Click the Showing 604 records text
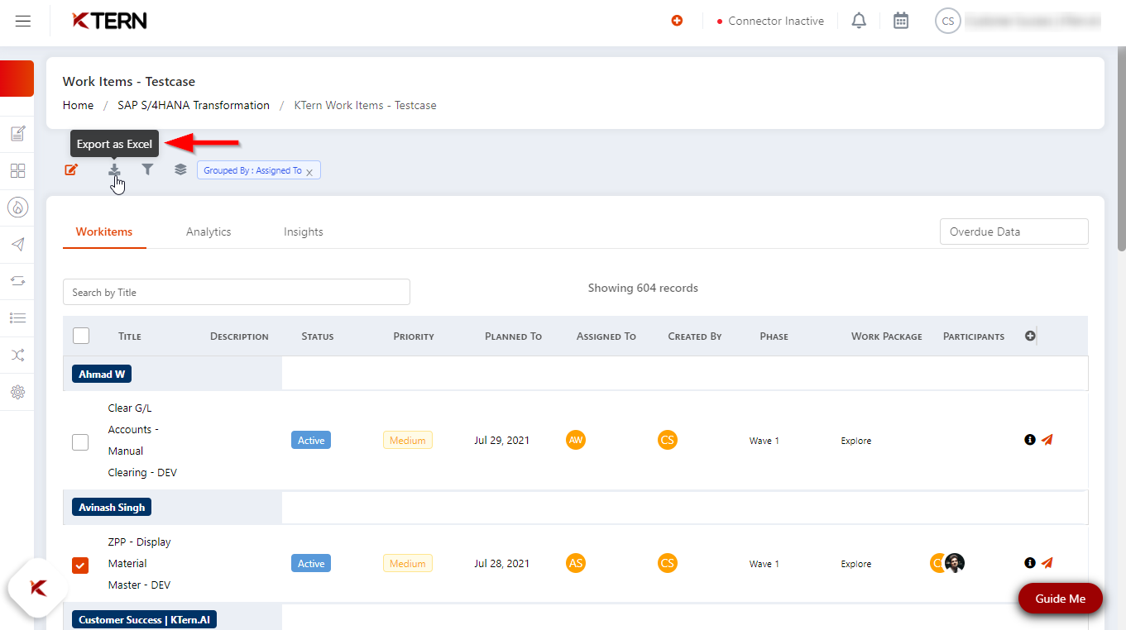The image size is (1126, 630). click(x=643, y=288)
